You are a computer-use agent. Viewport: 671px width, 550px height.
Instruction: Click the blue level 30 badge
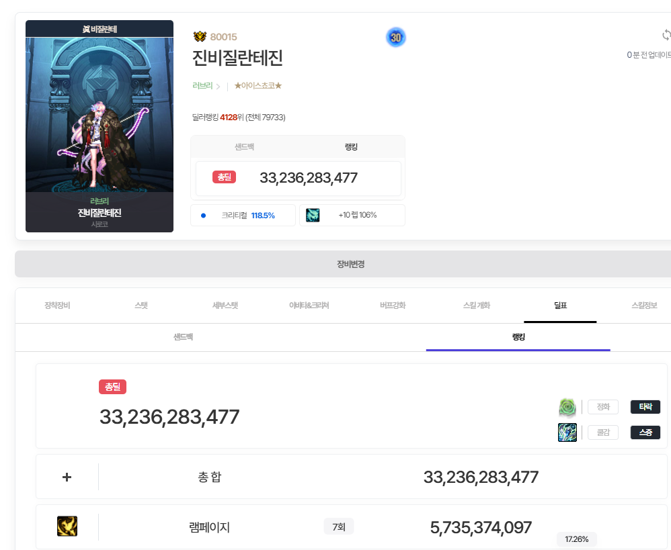[396, 38]
